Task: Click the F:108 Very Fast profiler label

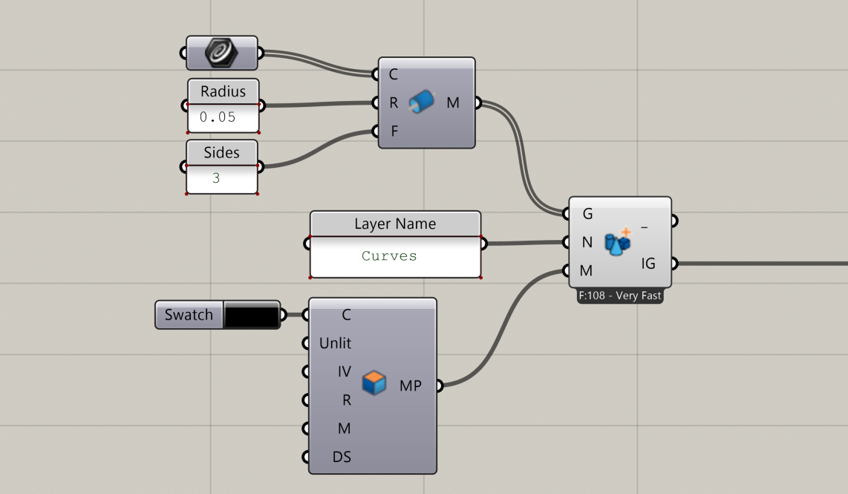Action: (x=620, y=296)
